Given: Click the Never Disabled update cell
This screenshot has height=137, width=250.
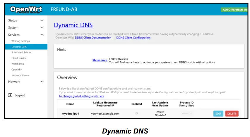Looking at the screenshot, I should 160,114.
